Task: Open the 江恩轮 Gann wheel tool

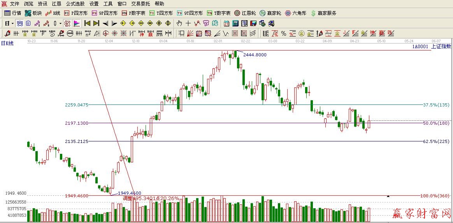Action: [x=245, y=13]
